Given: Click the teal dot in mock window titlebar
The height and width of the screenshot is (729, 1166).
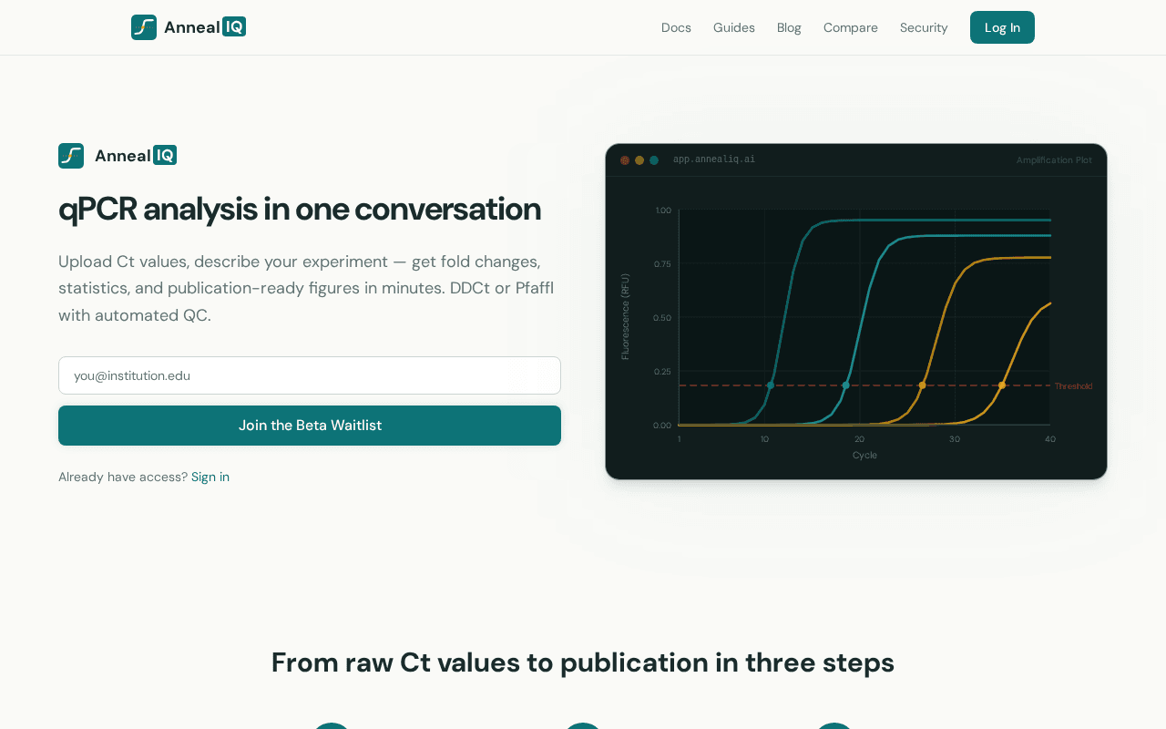Looking at the screenshot, I should point(654,160).
